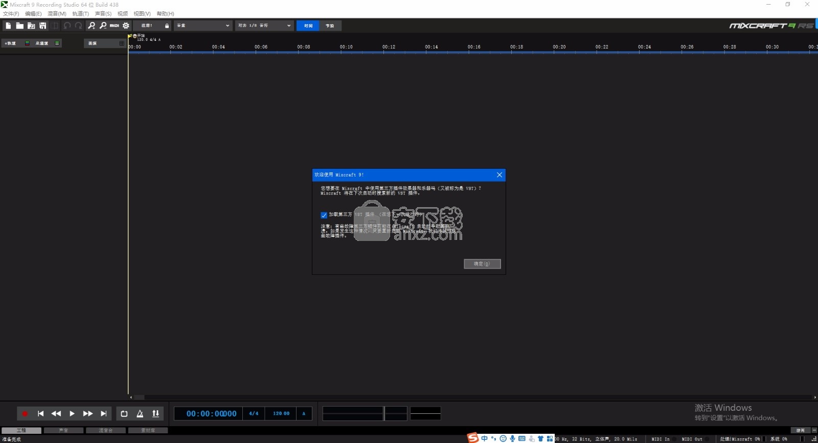Image resolution: width=818 pixels, height=443 pixels.
Task: Toggle the metronome icon
Action: click(140, 414)
